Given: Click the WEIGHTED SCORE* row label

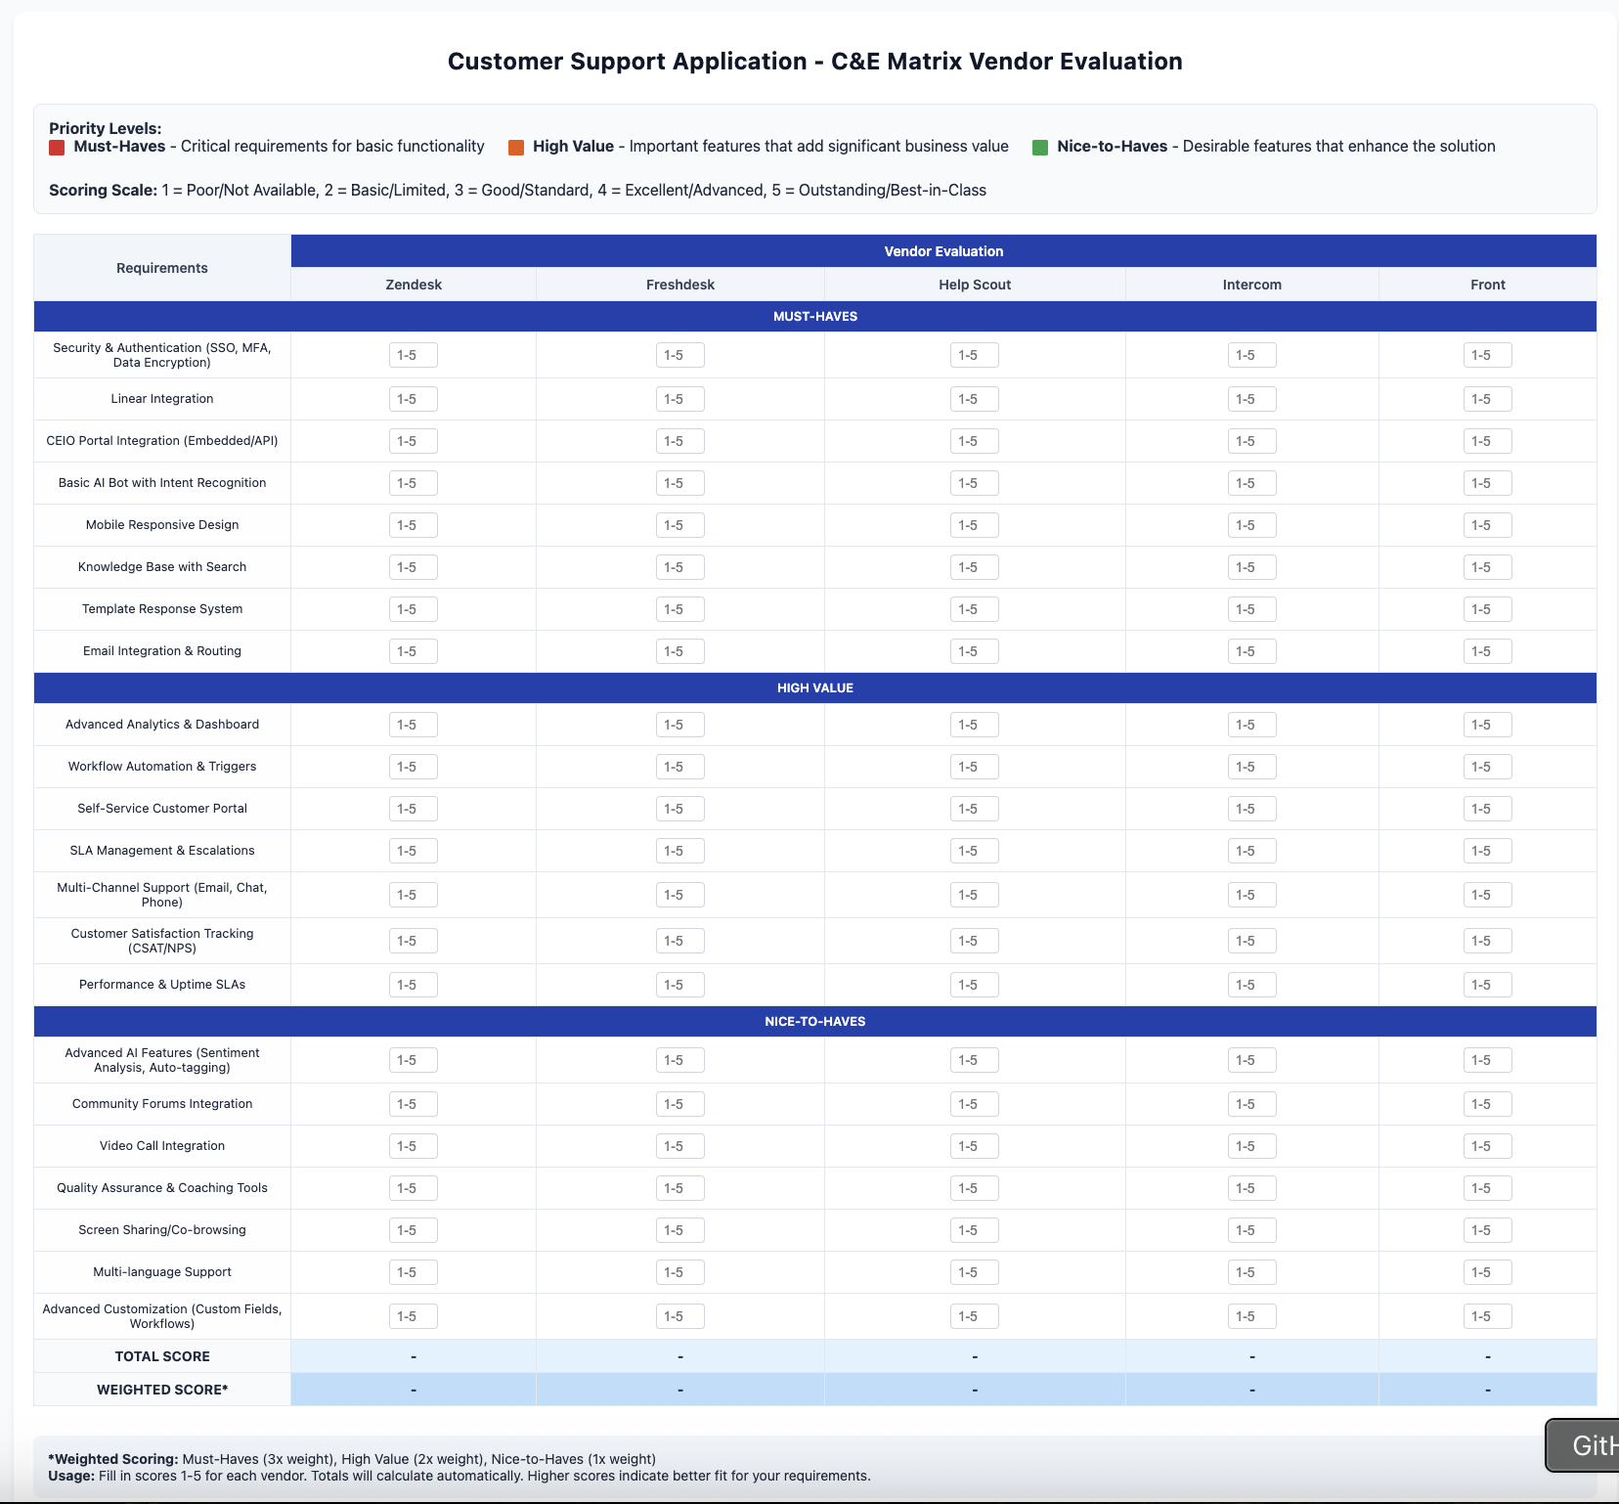Looking at the screenshot, I should 162,1390.
